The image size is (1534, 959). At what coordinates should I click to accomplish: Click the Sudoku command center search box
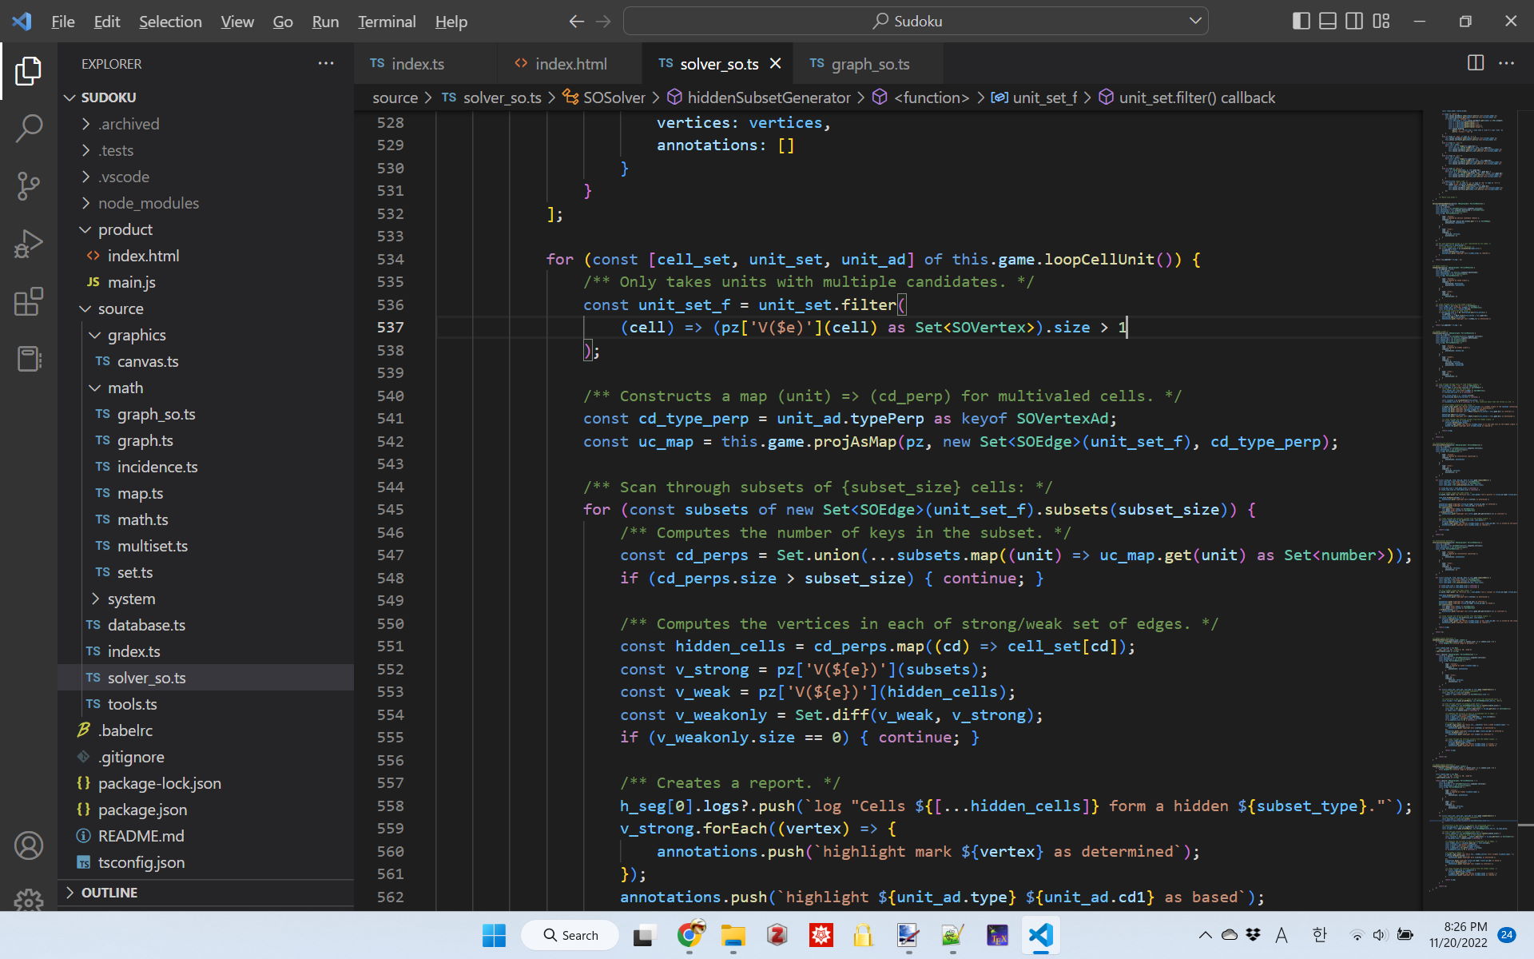click(x=916, y=22)
